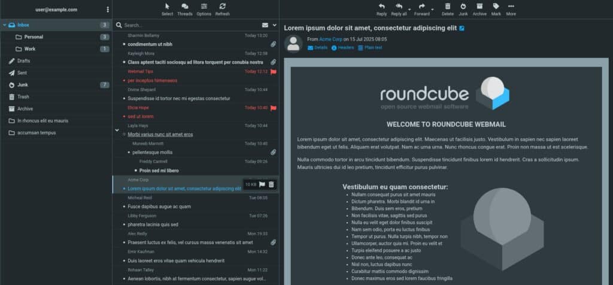Image resolution: width=613 pixels, height=285 pixels.
Task: Flag the Acme Corp message
Action: click(262, 184)
